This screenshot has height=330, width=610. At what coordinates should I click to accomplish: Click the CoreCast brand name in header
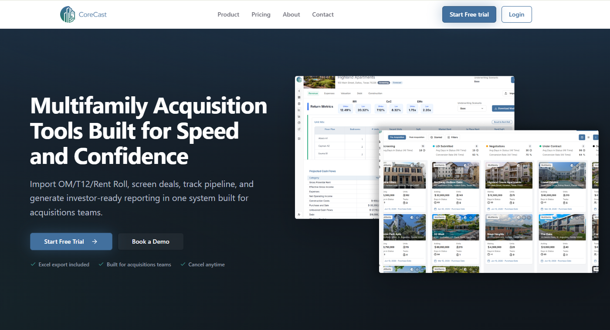coord(93,14)
